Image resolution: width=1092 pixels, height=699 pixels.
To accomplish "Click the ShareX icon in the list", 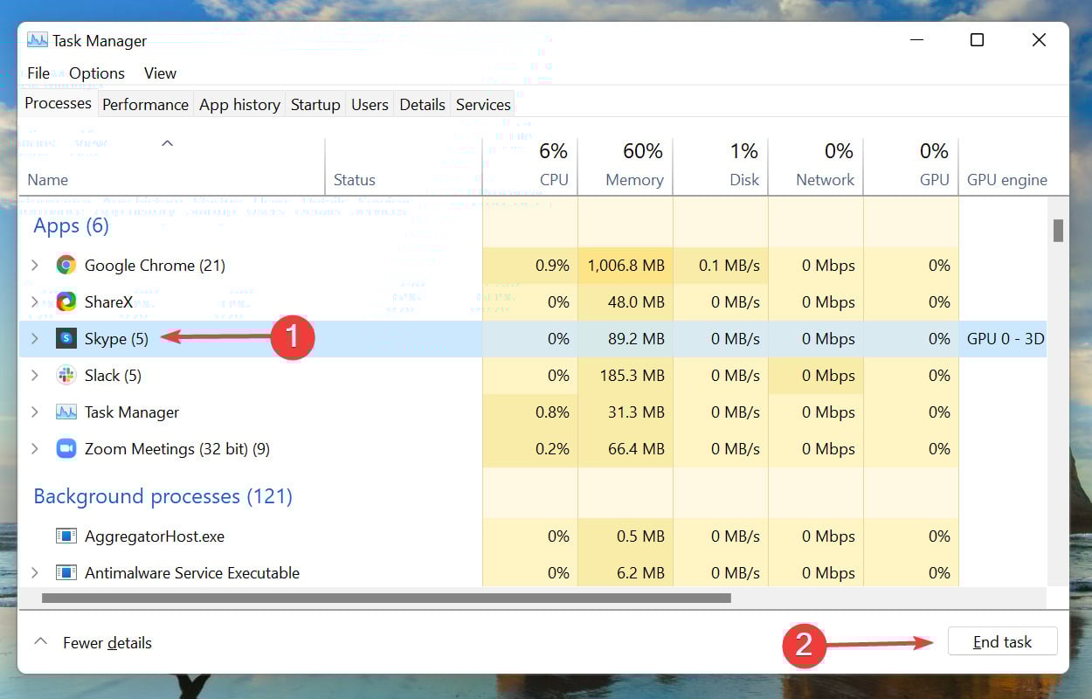I will 66,302.
